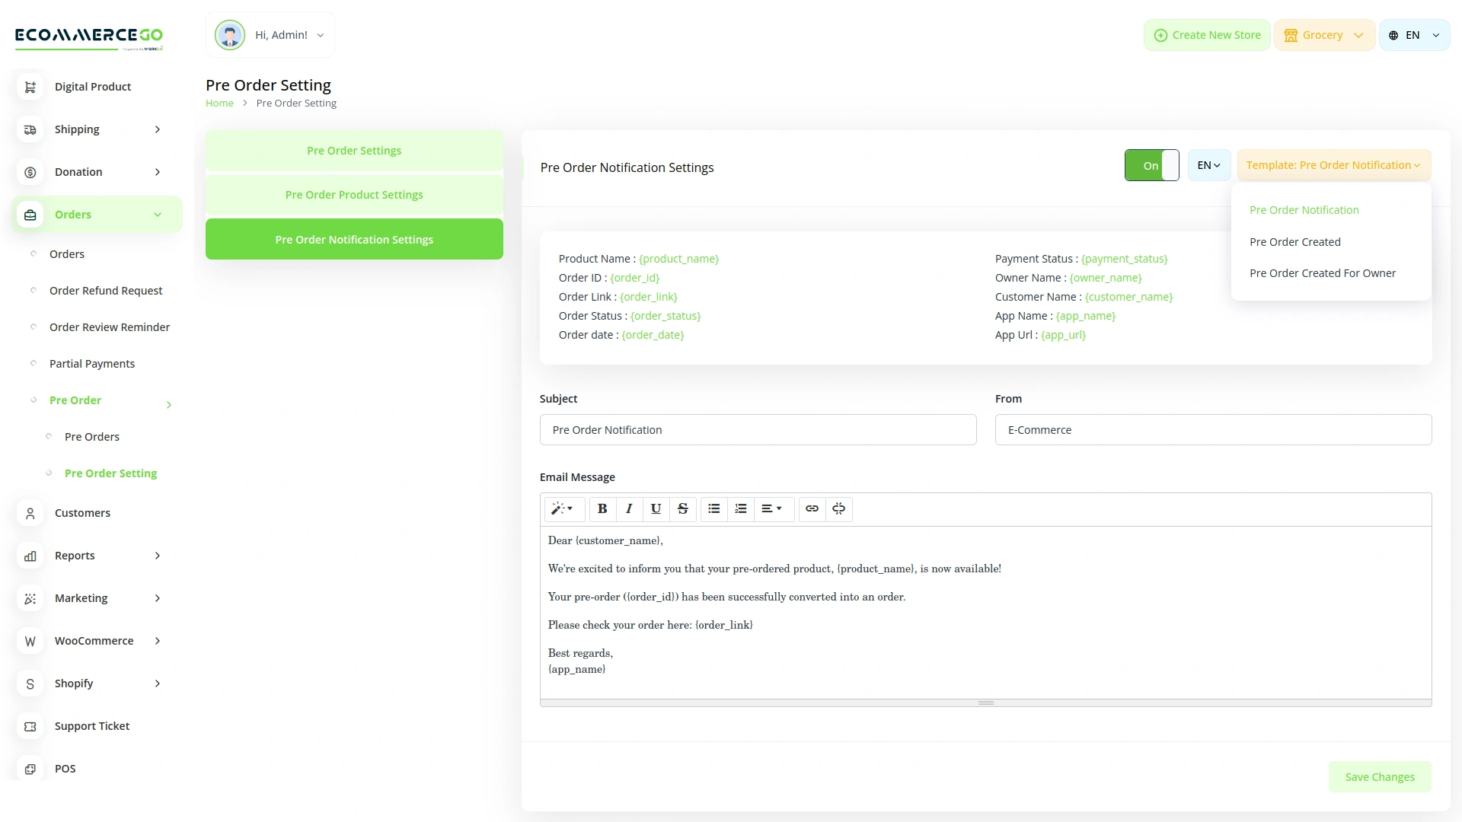This screenshot has height=822, width=1462.
Task: Choose Pre Order Created For Owner option
Action: (1323, 272)
